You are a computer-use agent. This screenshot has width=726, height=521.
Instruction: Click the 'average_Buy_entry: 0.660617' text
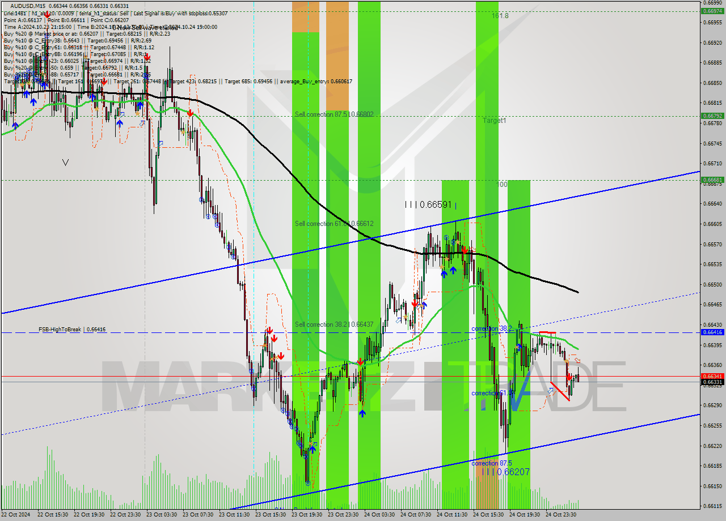click(x=315, y=81)
